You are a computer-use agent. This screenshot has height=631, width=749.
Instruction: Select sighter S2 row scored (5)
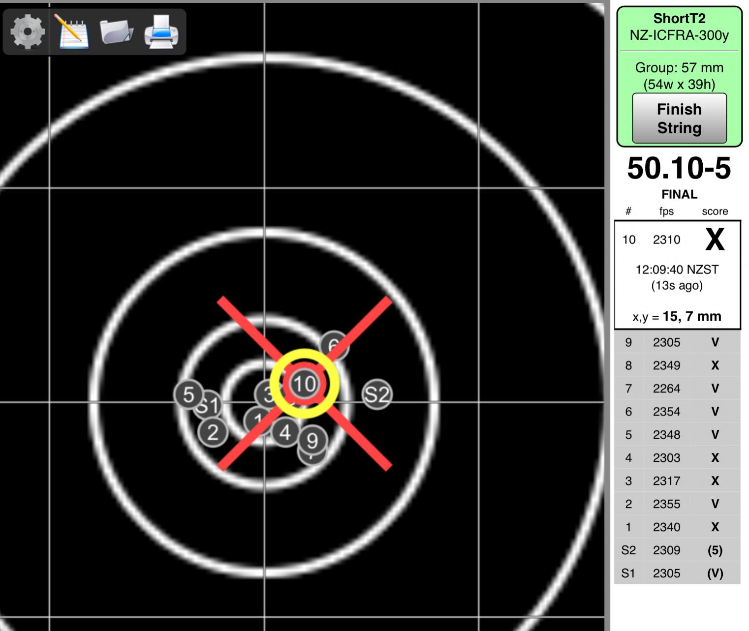(x=677, y=550)
